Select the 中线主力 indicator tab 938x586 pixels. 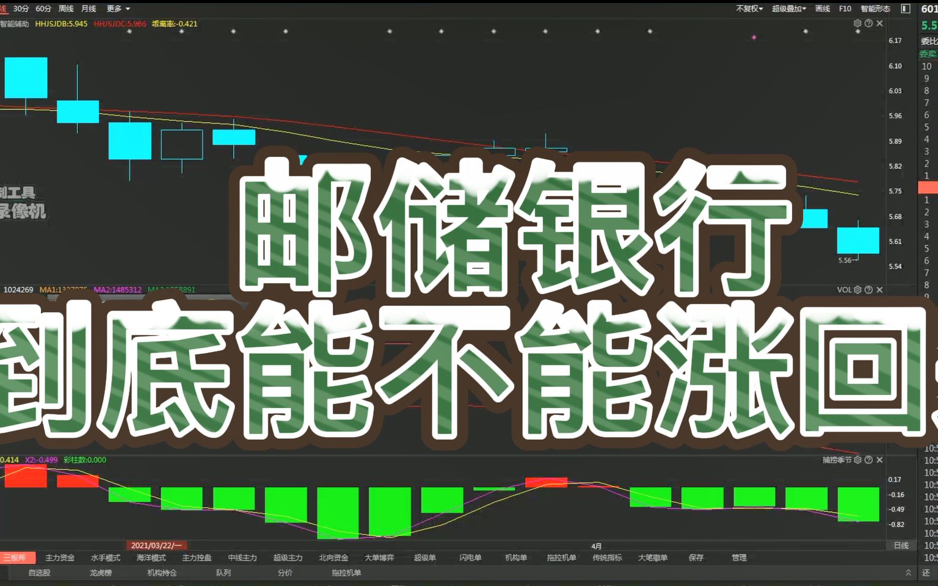(x=242, y=557)
